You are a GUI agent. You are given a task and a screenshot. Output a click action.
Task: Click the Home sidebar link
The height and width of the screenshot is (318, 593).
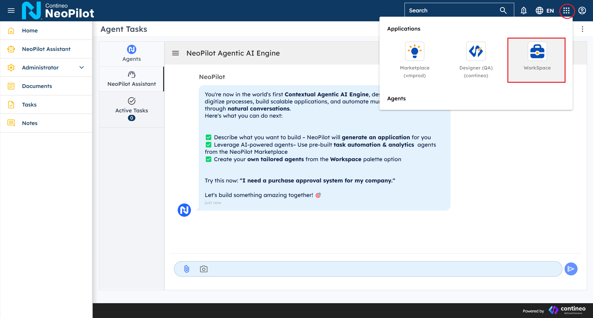[x=30, y=31]
